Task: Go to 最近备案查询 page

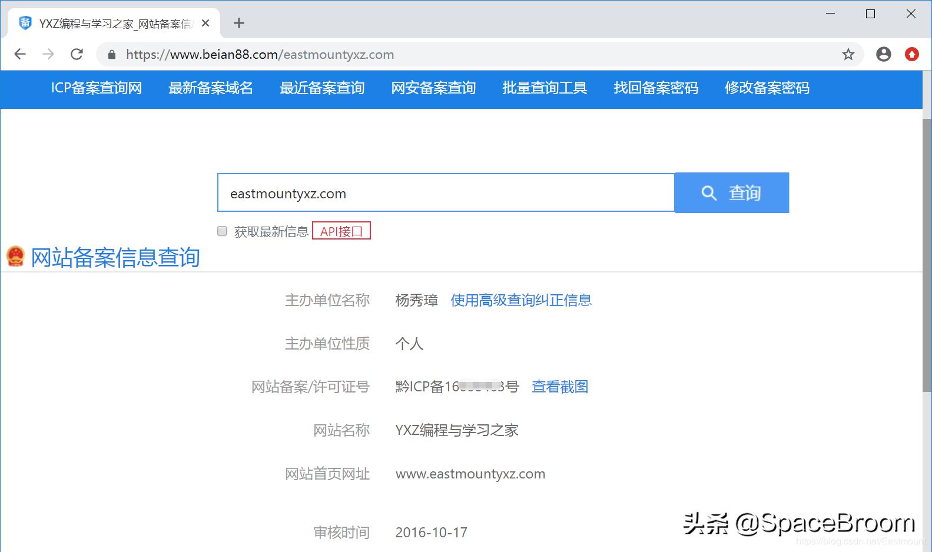Action: (322, 88)
